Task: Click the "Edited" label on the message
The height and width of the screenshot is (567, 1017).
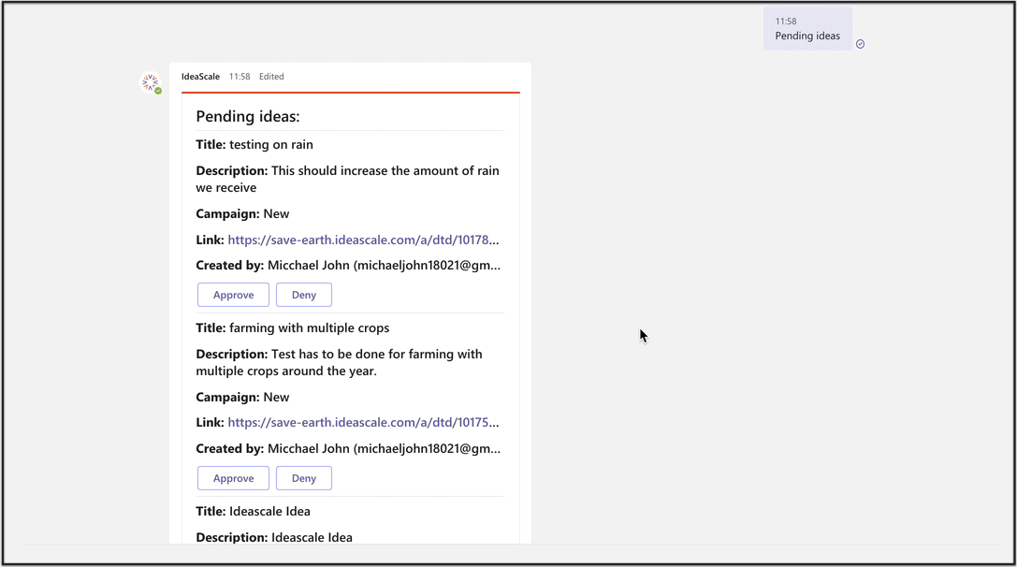Action: pyautogui.click(x=271, y=77)
